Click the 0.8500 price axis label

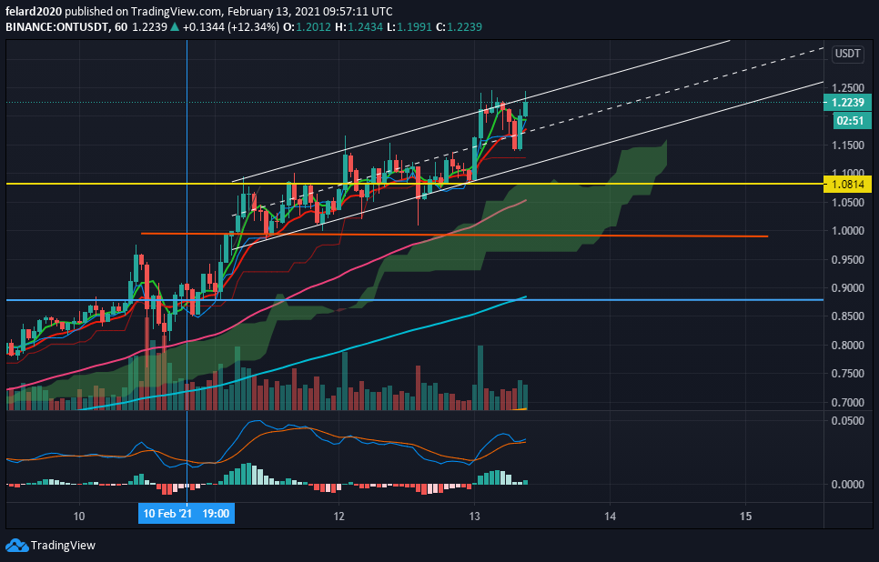tap(848, 316)
